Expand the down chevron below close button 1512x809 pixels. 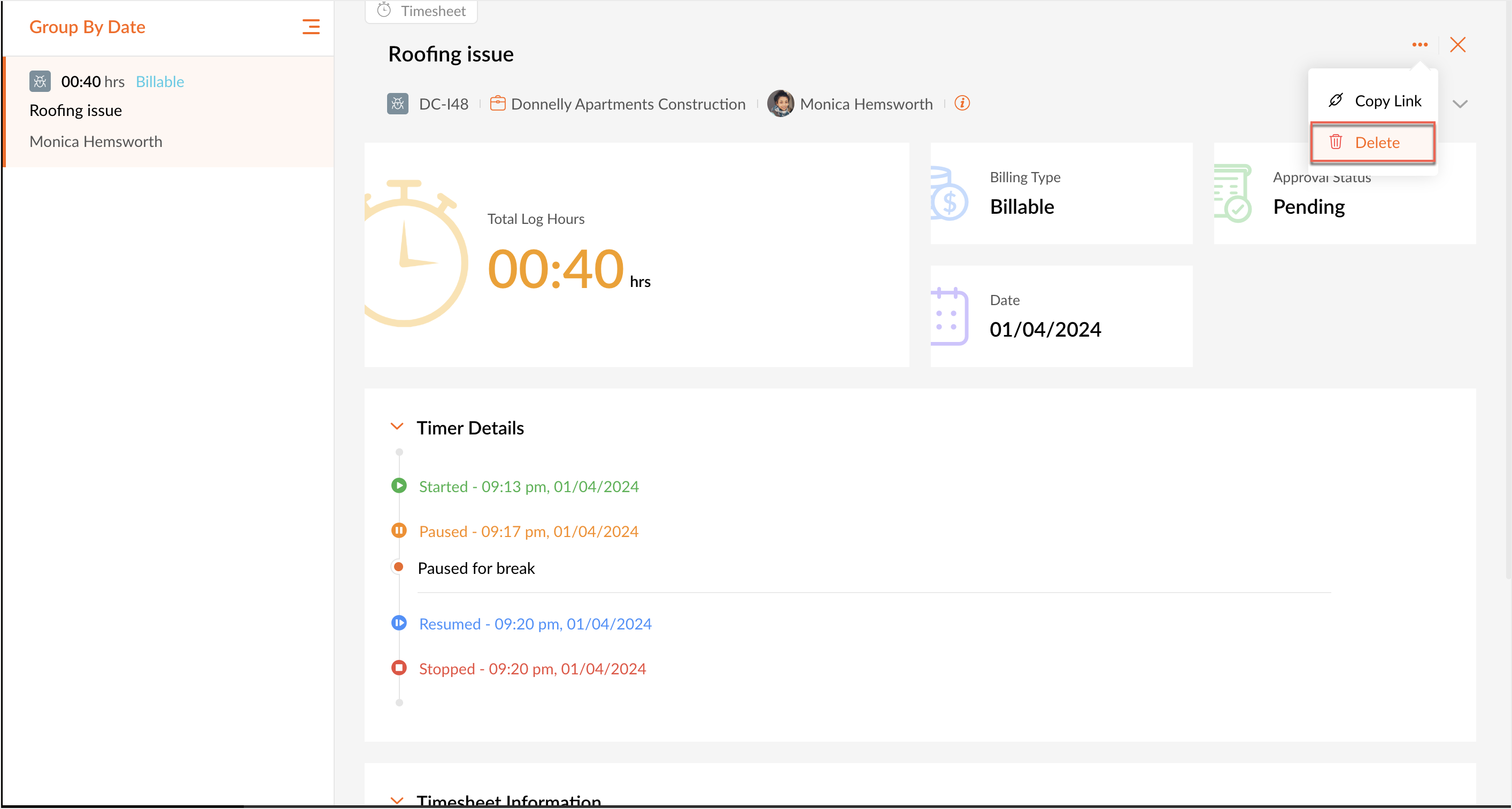1460,104
